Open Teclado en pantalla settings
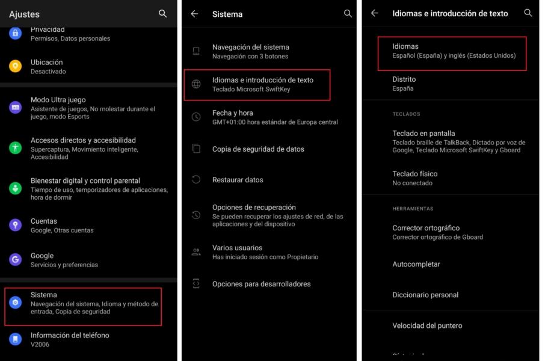The image size is (545, 361). tap(451, 141)
